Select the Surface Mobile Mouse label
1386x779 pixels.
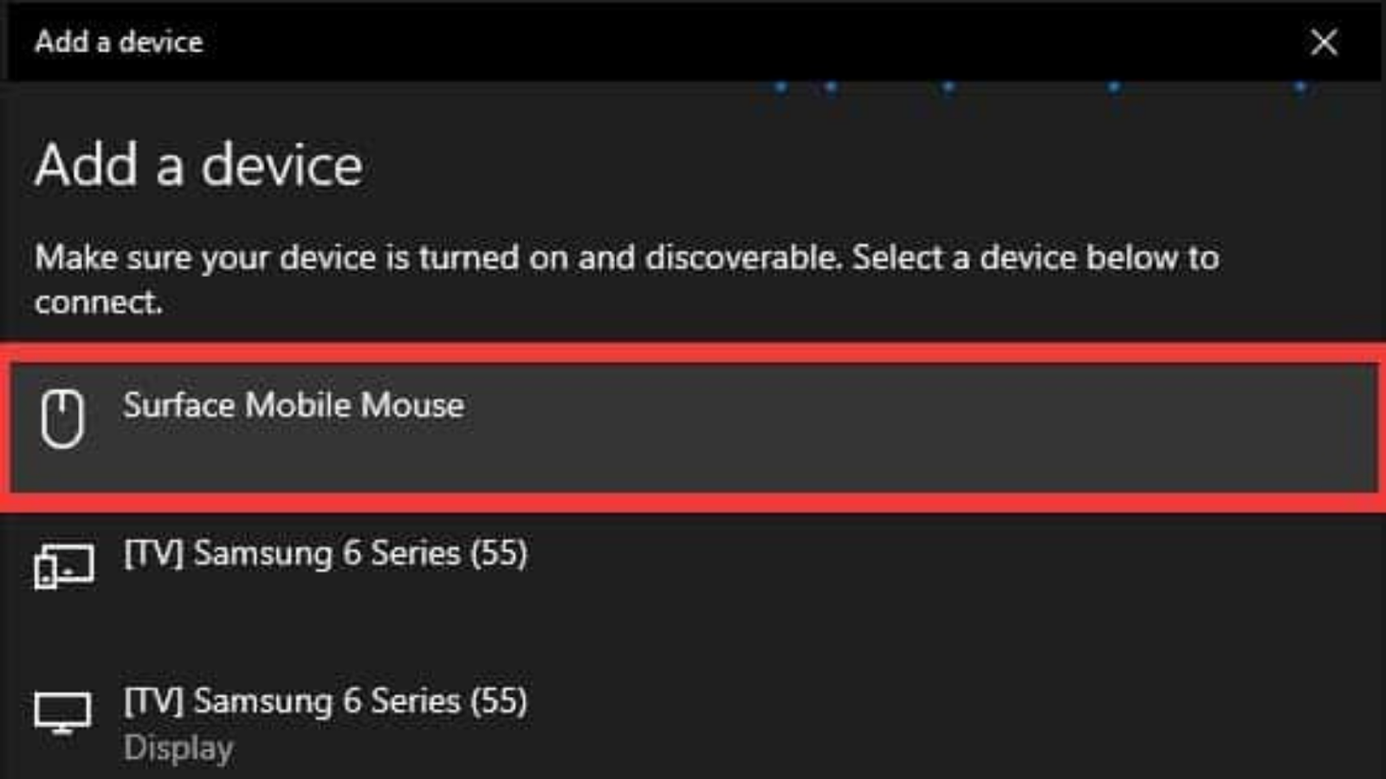pos(294,405)
